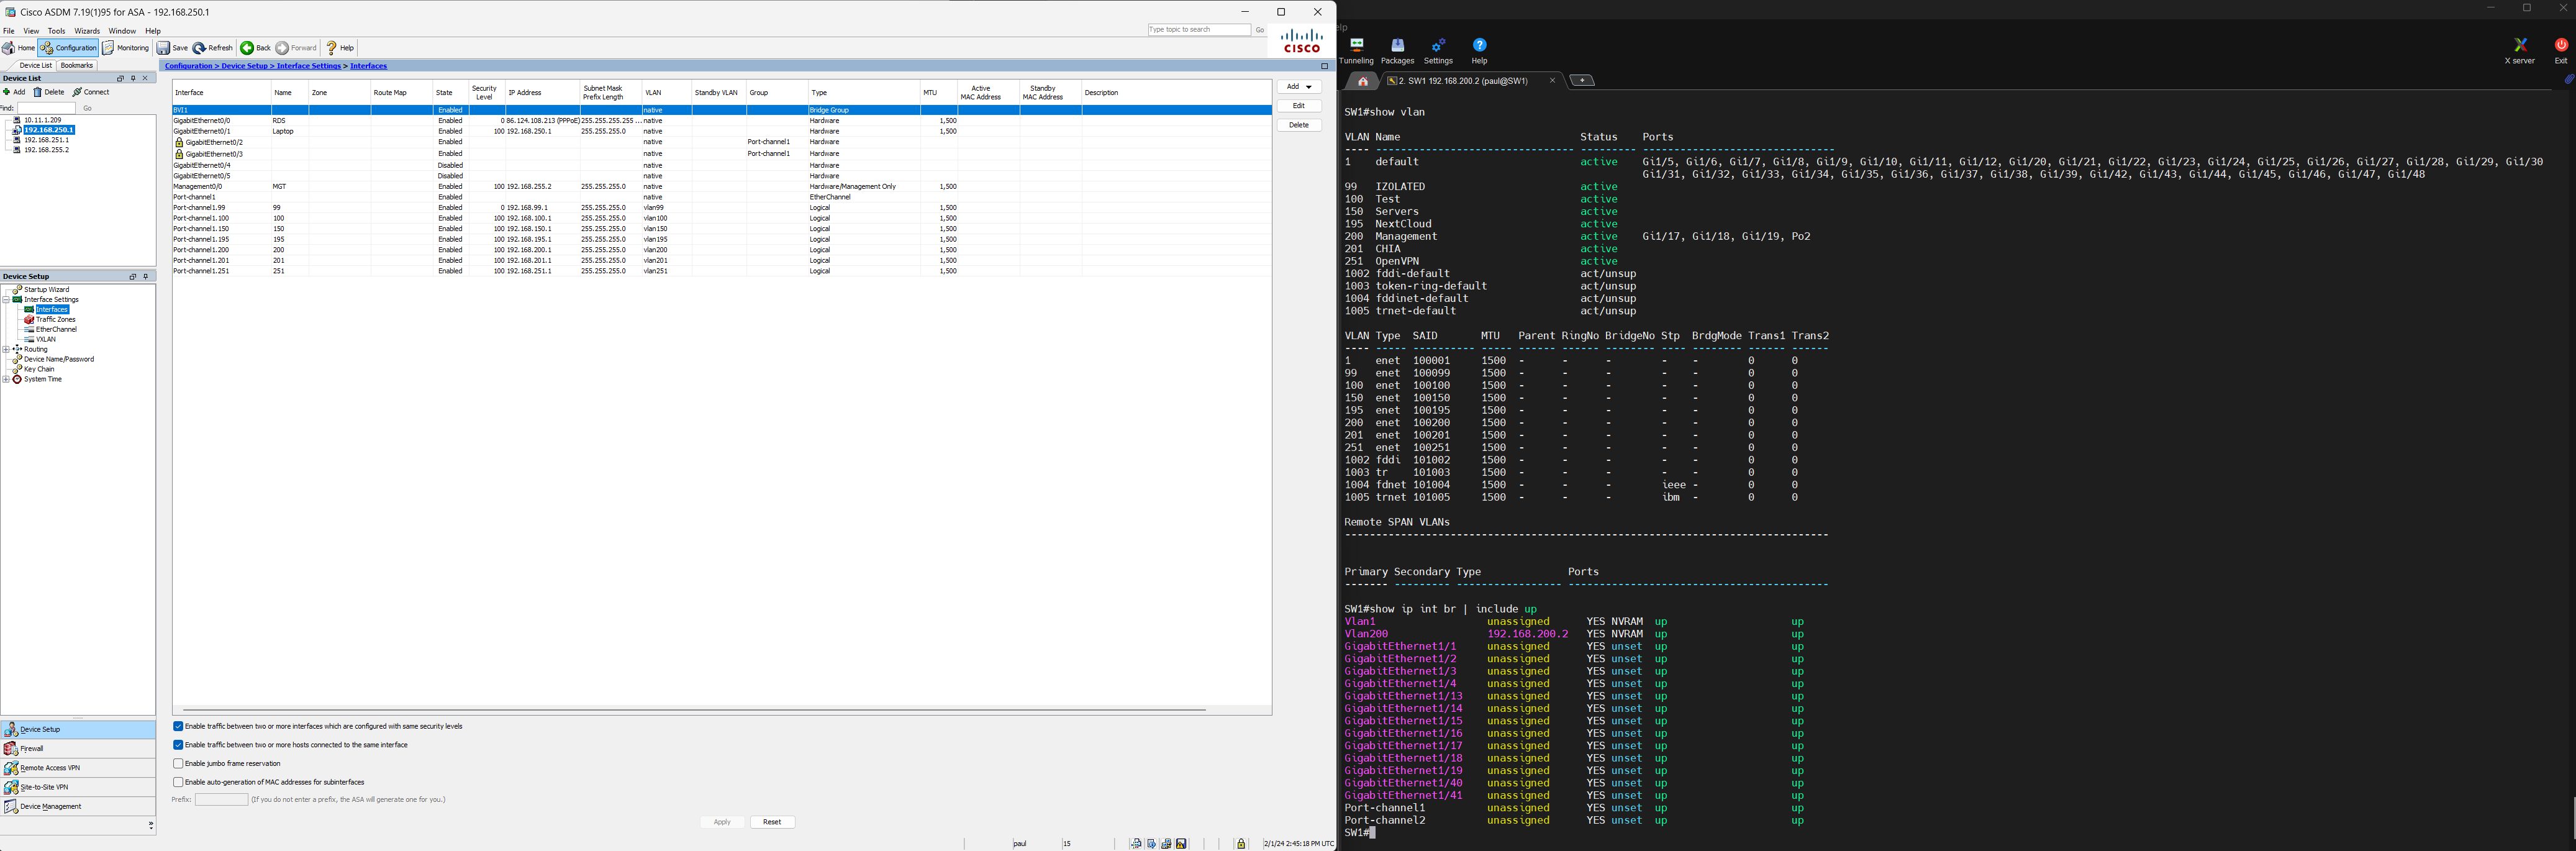Open the Monitoring view in ASDM toolbar

click(126, 48)
